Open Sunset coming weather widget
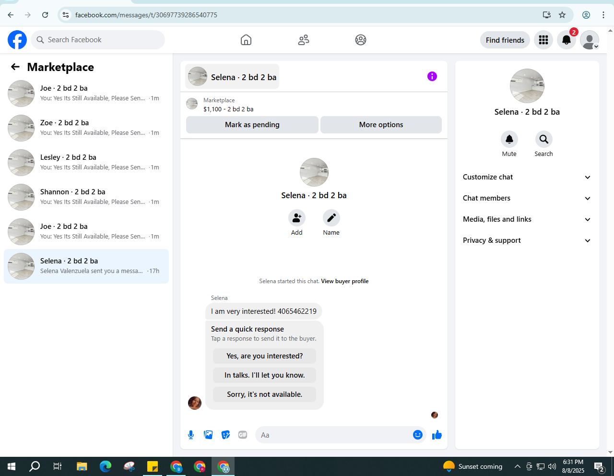Screen dimensions: 614x476 coord(473,466)
